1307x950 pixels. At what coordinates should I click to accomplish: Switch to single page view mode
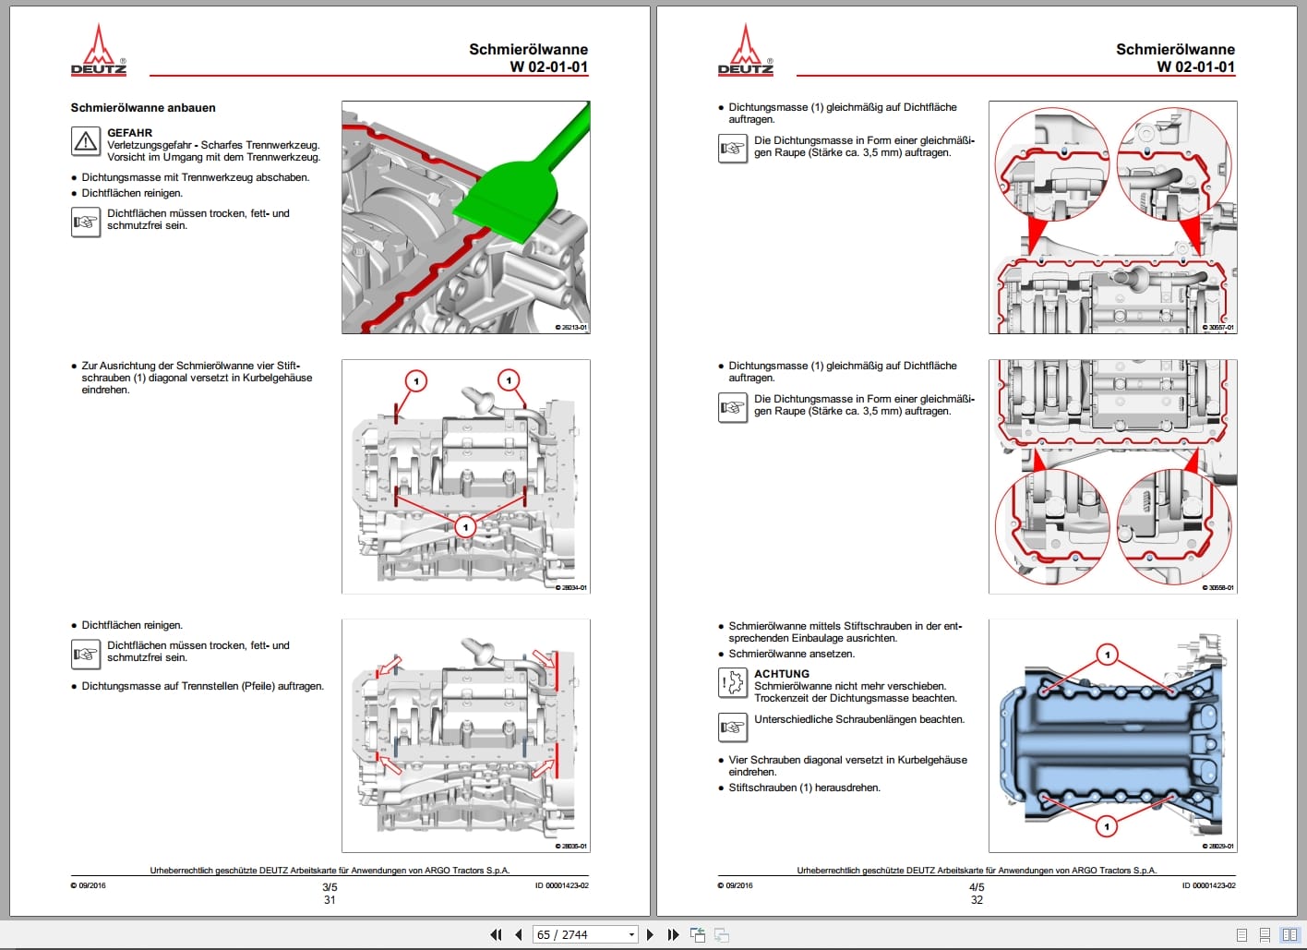(1242, 933)
